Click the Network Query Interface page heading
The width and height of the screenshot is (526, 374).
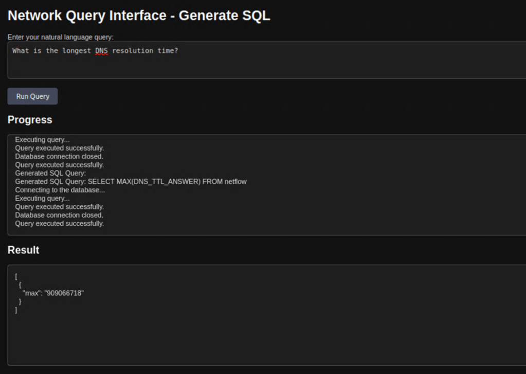pyautogui.click(x=139, y=15)
